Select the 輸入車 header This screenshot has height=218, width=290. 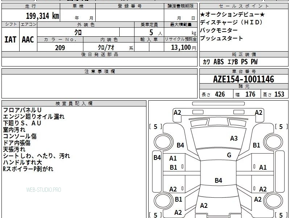(x=149, y=40)
